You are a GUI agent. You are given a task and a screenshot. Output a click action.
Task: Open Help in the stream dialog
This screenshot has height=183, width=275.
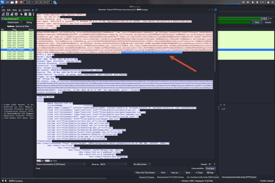point(210,173)
